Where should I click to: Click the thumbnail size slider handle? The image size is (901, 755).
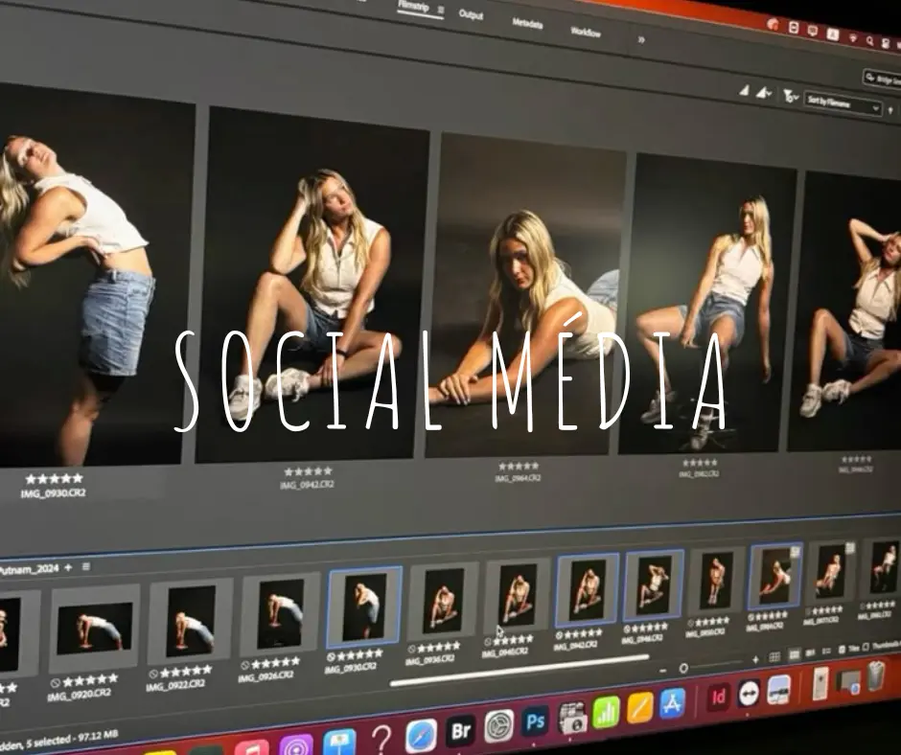pyautogui.click(x=683, y=668)
